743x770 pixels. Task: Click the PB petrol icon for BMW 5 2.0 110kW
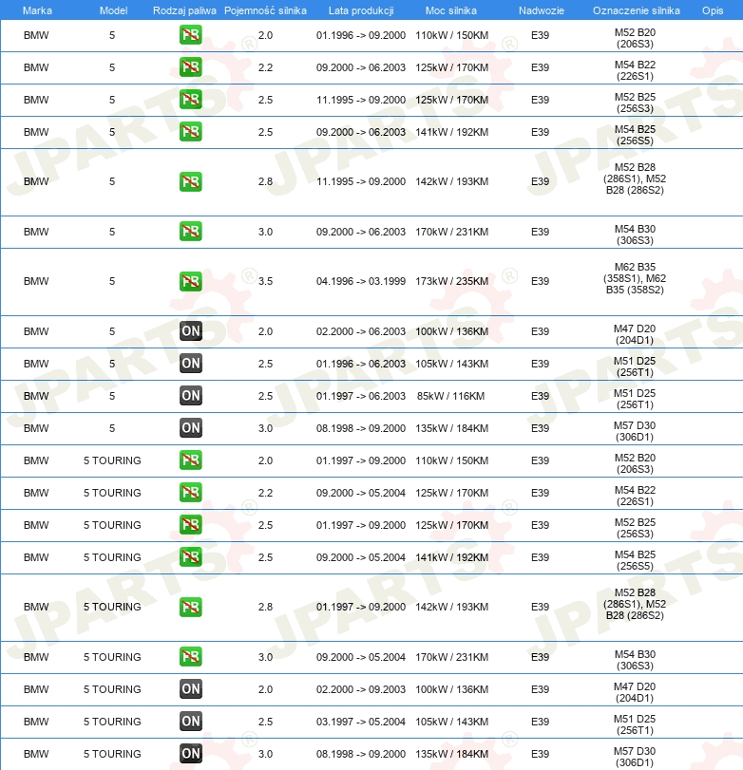tap(191, 35)
